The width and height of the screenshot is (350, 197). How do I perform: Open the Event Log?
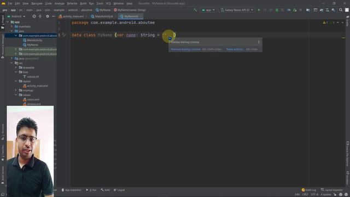[x=309, y=190]
